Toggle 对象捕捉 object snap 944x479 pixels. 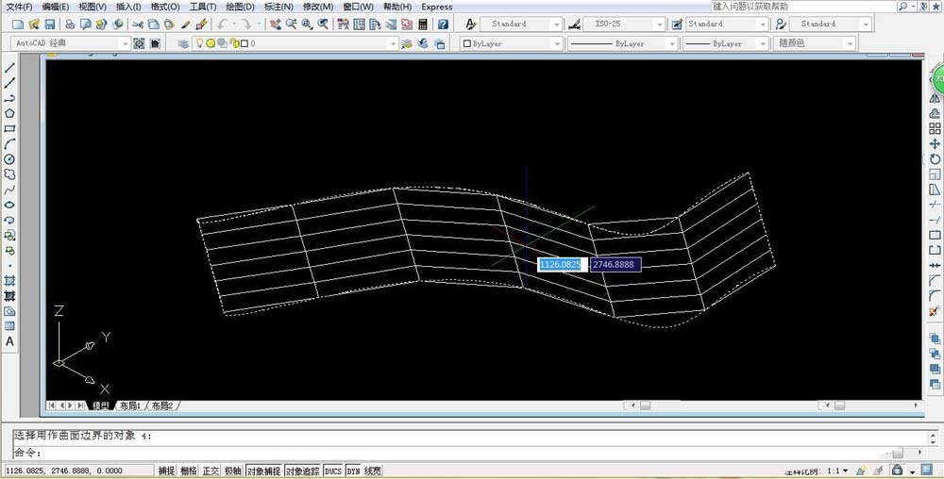click(x=263, y=471)
